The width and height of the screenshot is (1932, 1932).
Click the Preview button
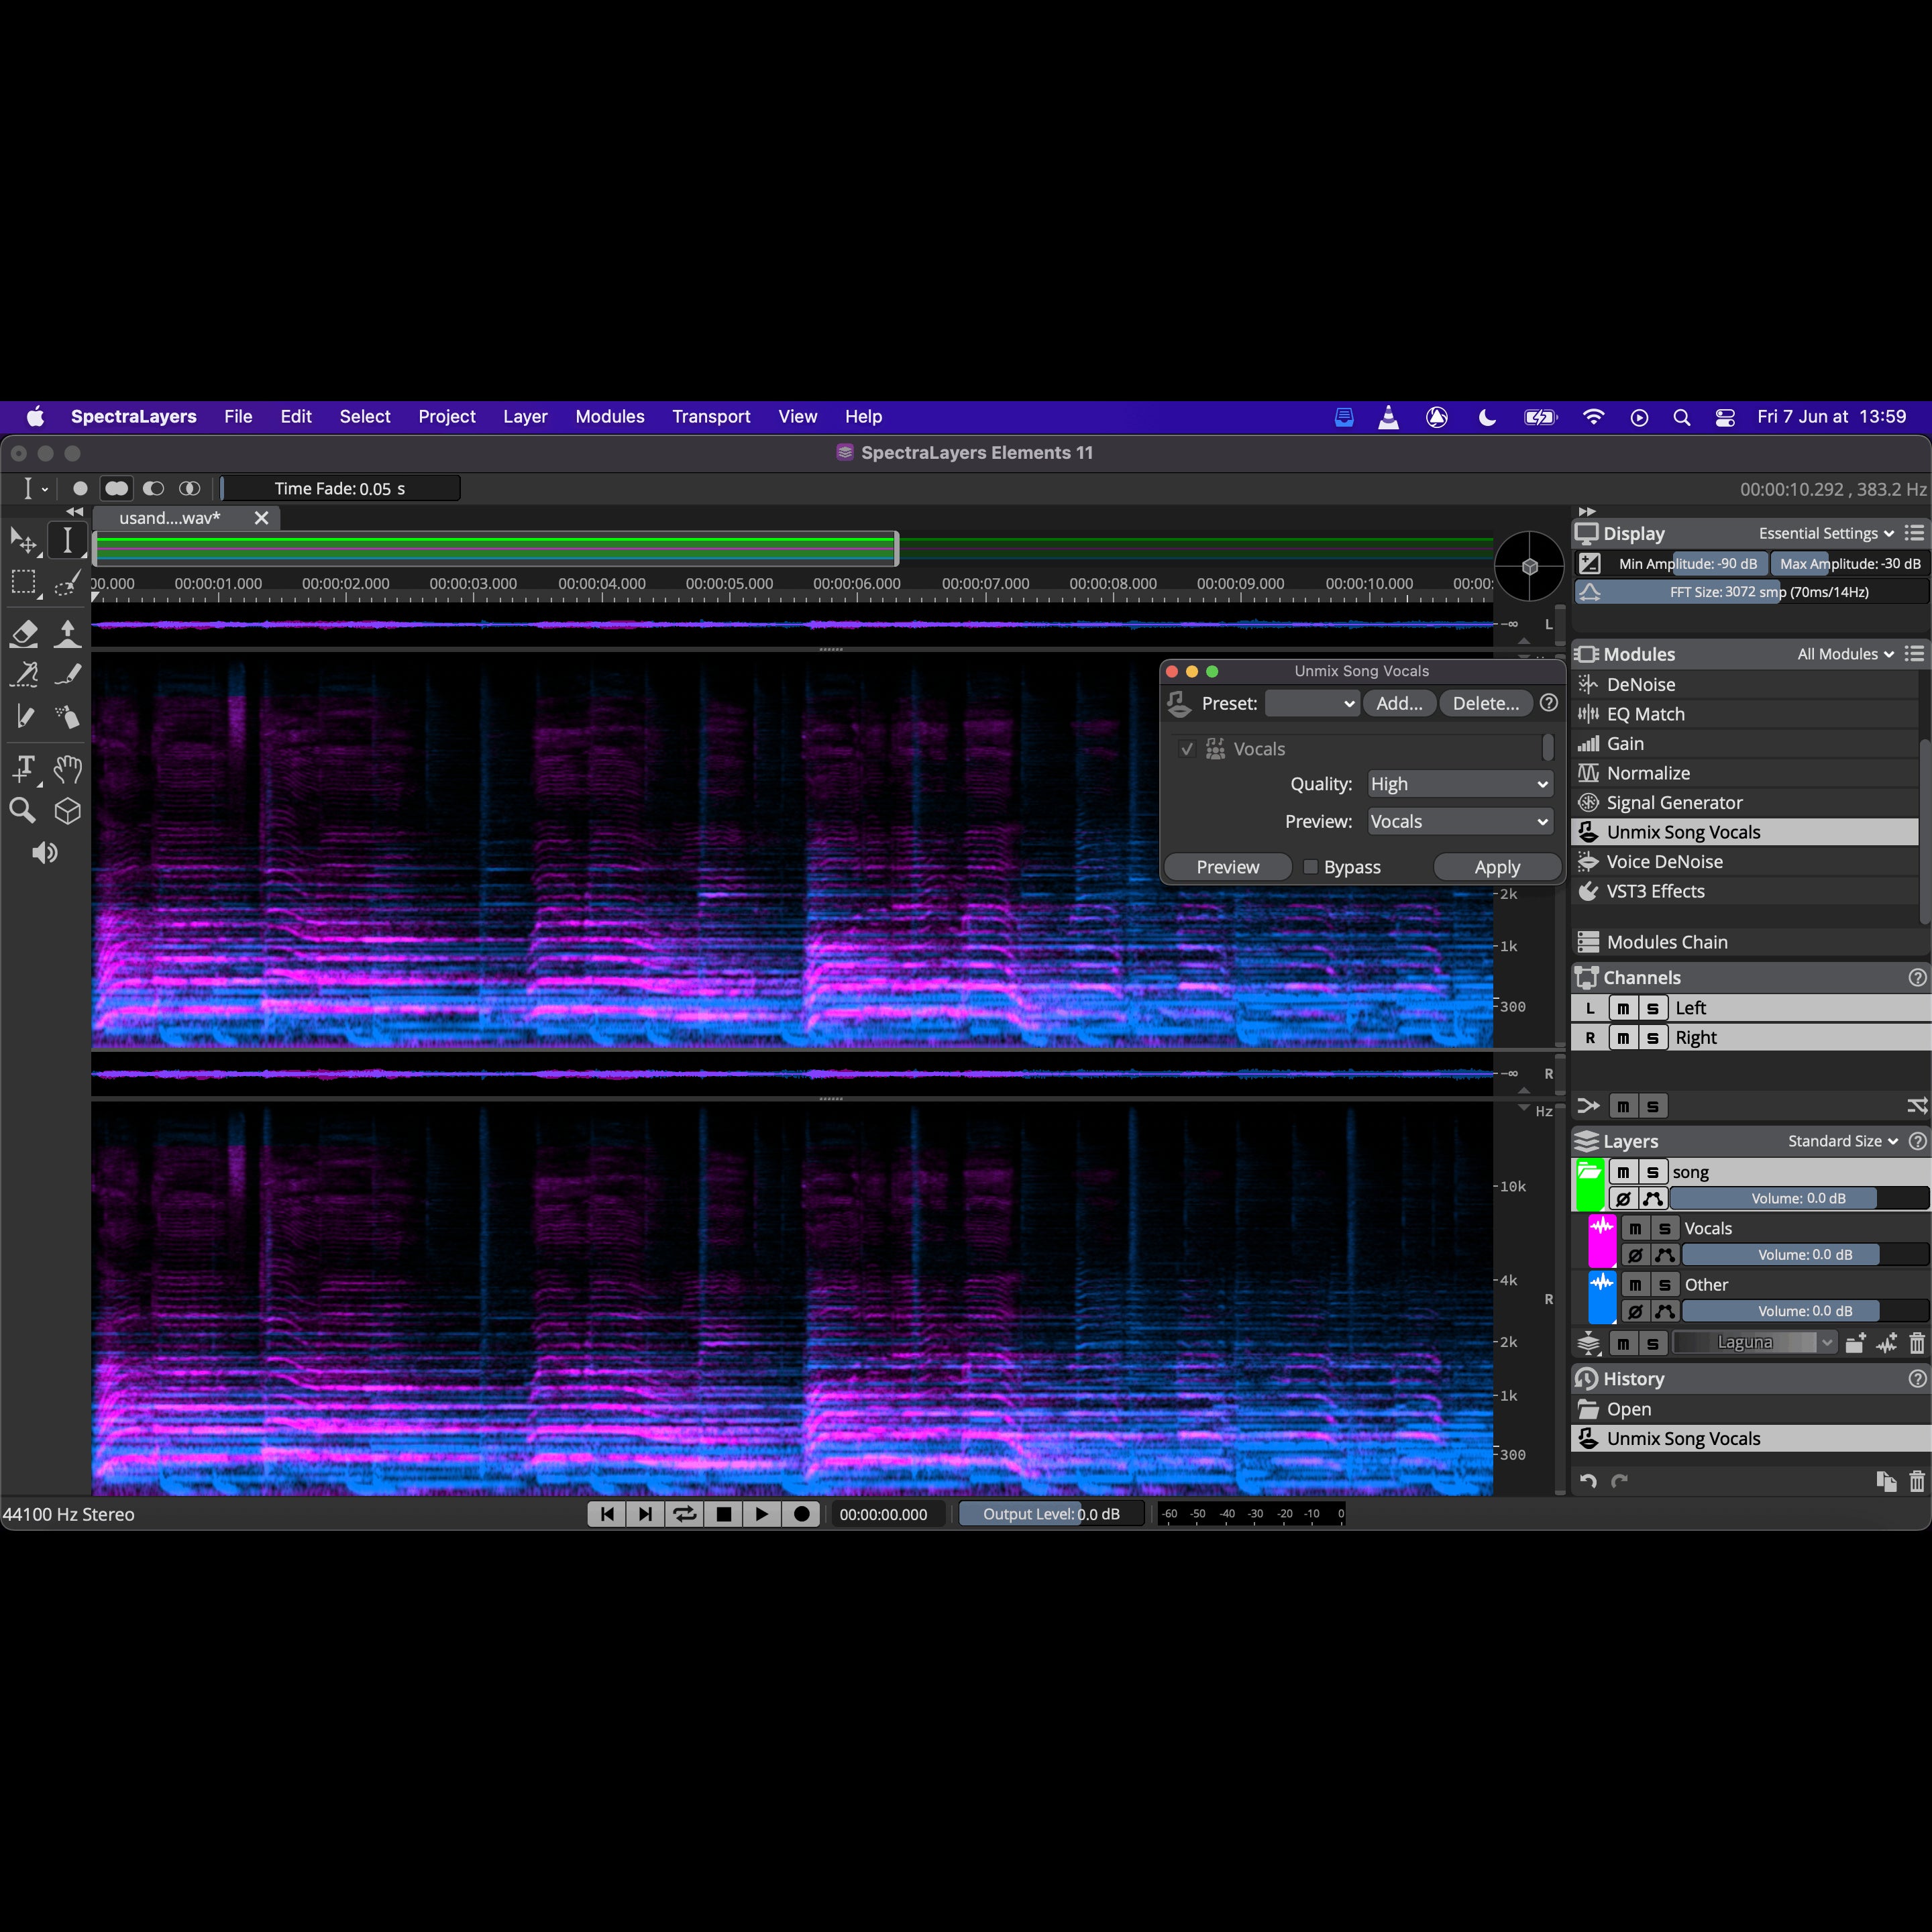[x=1228, y=867]
